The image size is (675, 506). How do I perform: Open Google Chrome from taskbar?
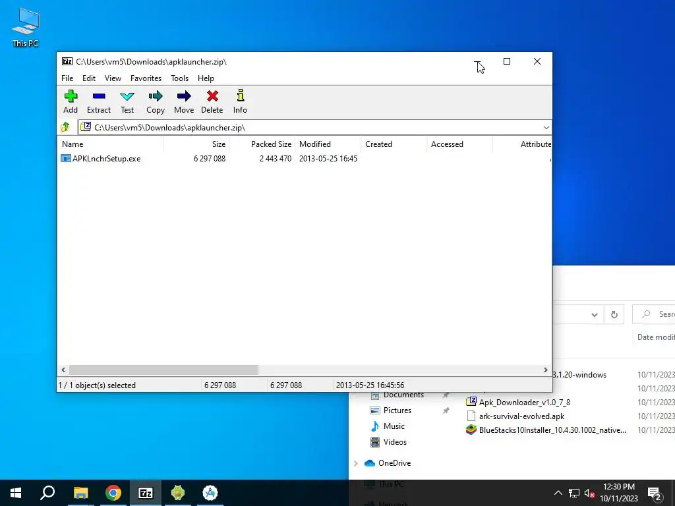(113, 493)
